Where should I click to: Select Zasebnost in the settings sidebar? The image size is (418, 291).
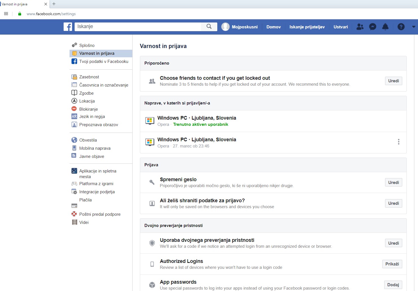coord(89,77)
